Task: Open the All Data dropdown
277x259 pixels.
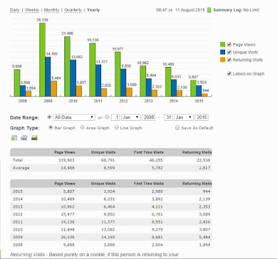Action: coord(74,117)
